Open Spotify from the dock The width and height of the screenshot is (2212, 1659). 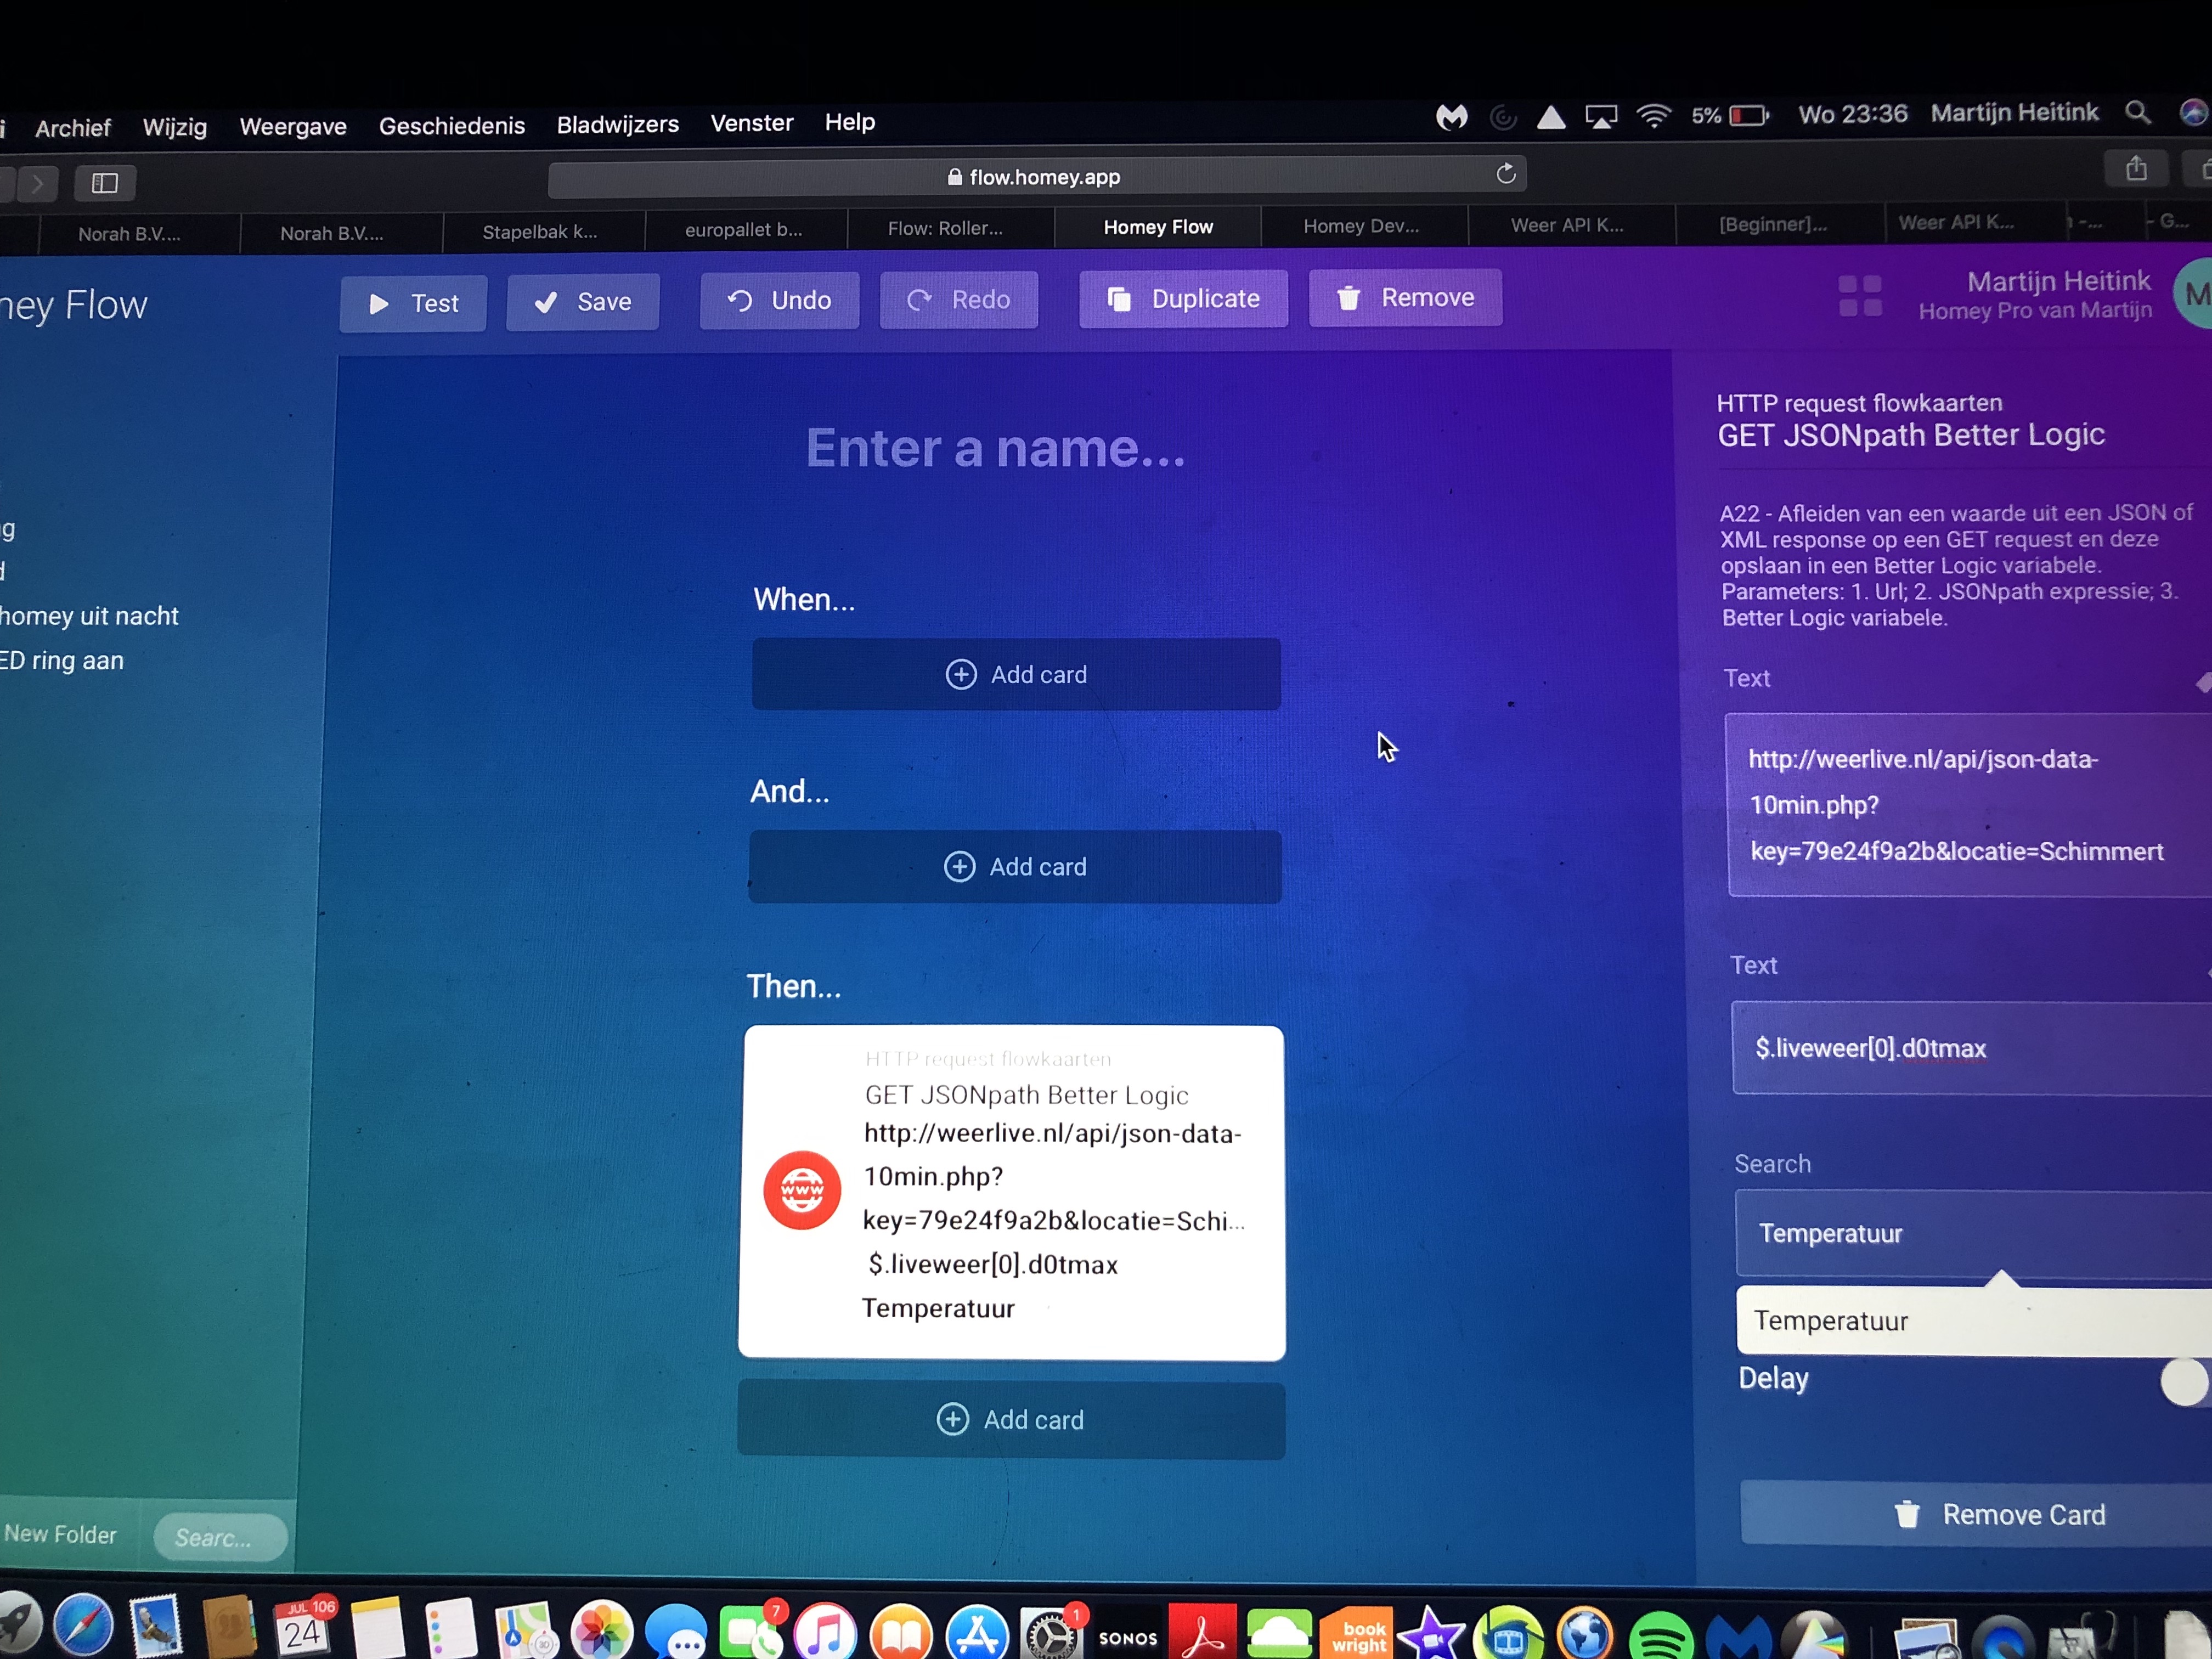pos(1660,1635)
